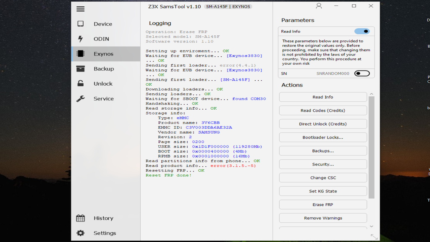This screenshot has width=430, height=242.
Task: Click the 'Setting up enviroment... OK' log line
Action: tap(187, 51)
